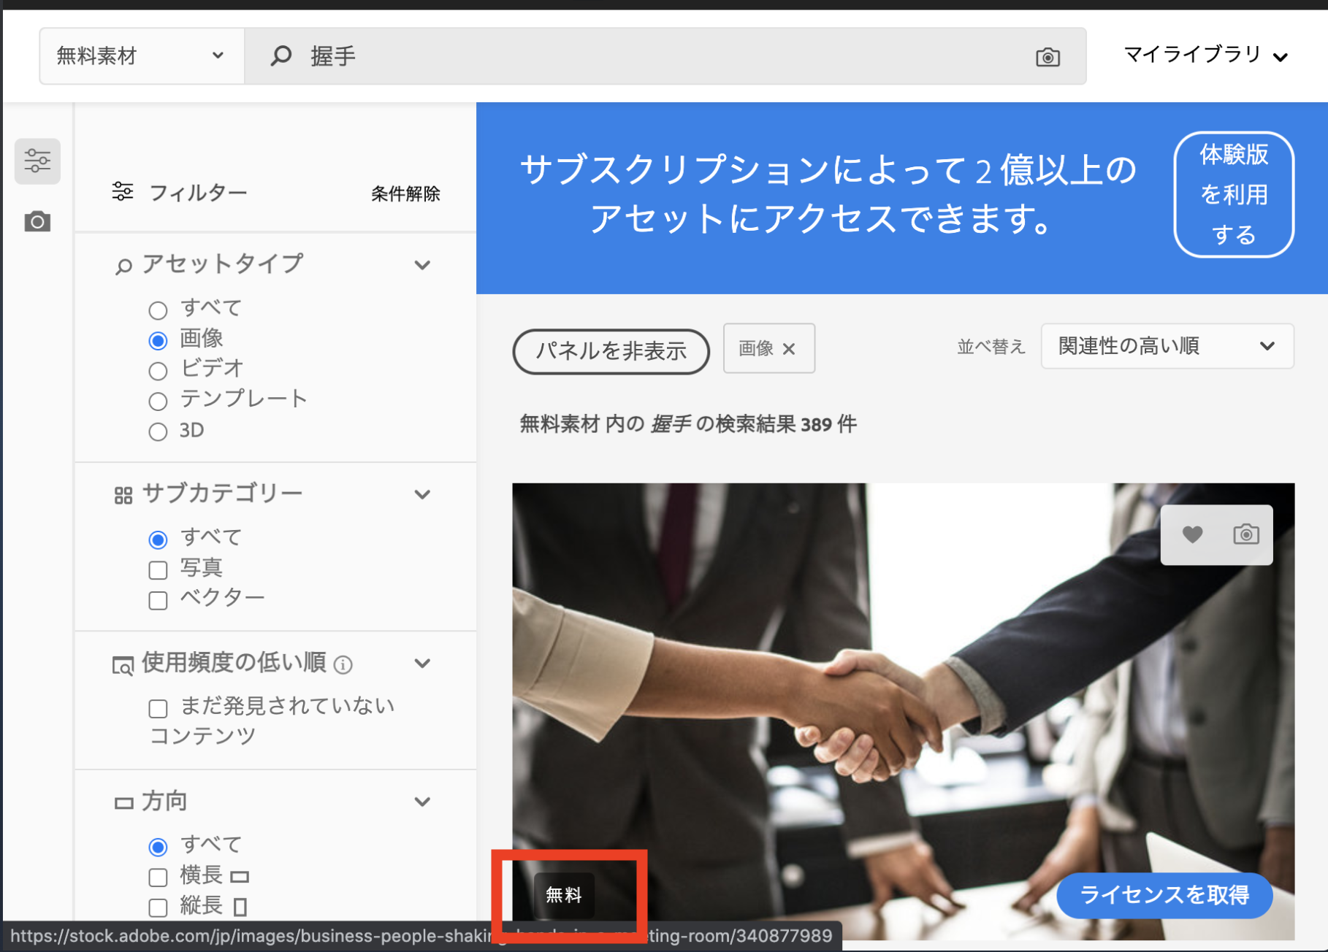Select すべて radio under サブカテゴリー

[158, 540]
